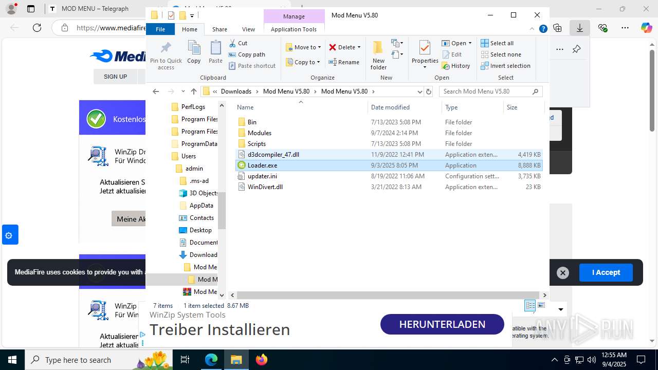This screenshot has width=658, height=370.
Task: Open Explorer Help icon
Action: 543,29
